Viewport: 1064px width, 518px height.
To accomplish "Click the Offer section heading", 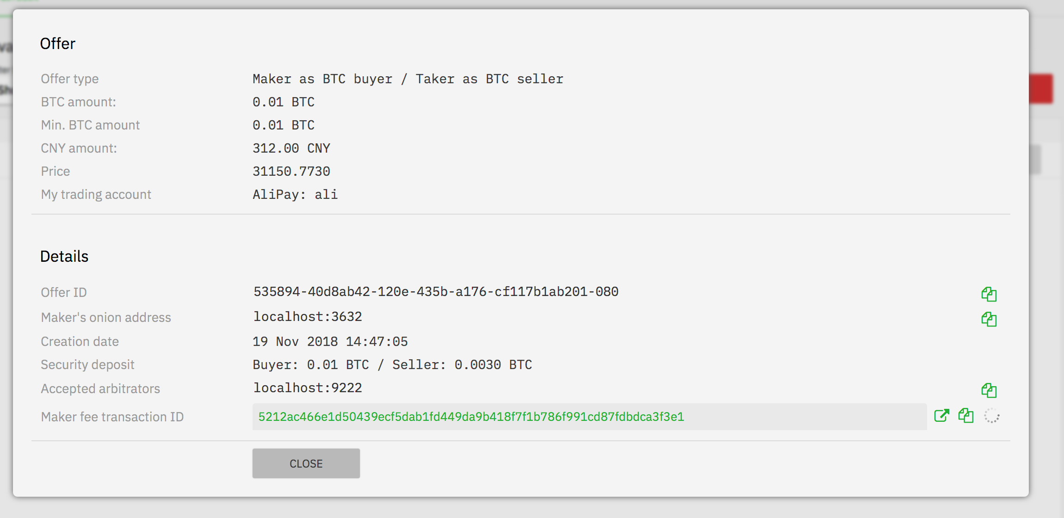I will (x=58, y=43).
